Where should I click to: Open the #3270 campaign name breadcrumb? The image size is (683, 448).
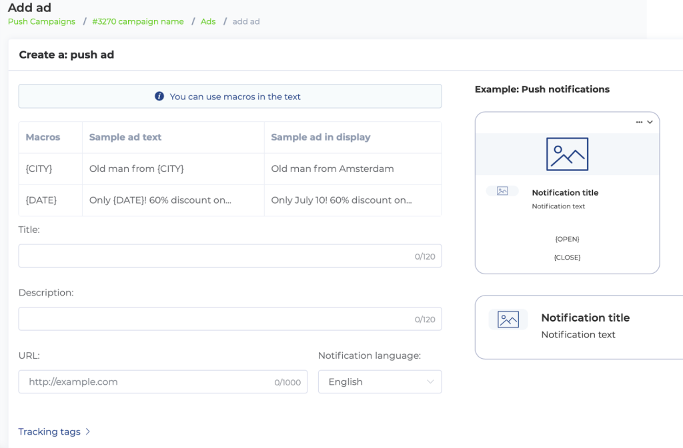[137, 21]
